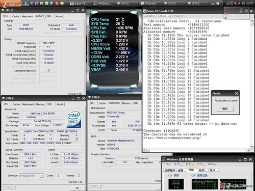Open the About menu in Super PI
This screenshot has width=255, height=191.
point(165,16)
